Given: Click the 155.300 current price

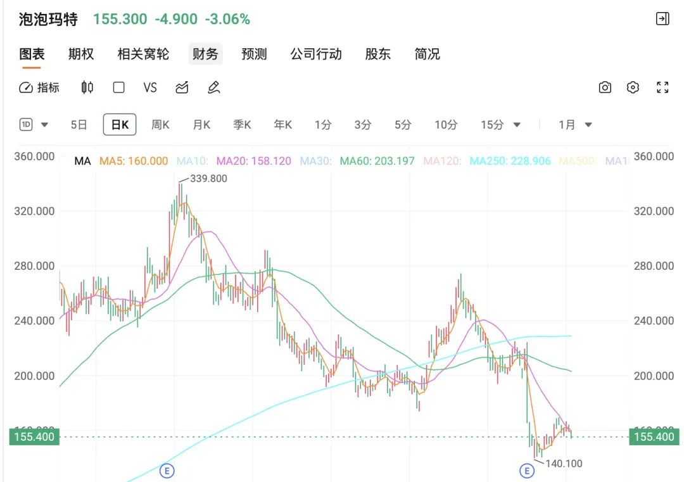Looking at the screenshot, I should pyautogui.click(x=120, y=19).
